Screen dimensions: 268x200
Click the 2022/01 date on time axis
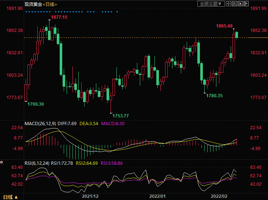pyautogui.click(x=158, y=197)
